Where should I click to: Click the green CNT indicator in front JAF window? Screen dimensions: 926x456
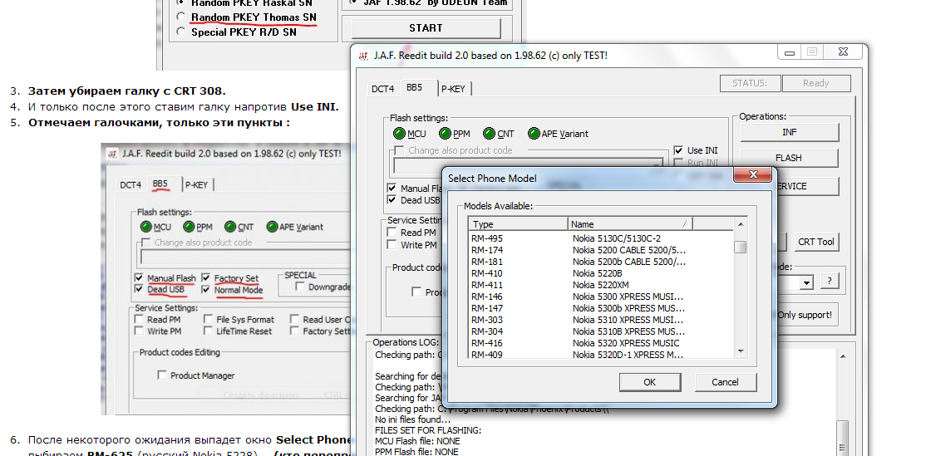tap(489, 134)
